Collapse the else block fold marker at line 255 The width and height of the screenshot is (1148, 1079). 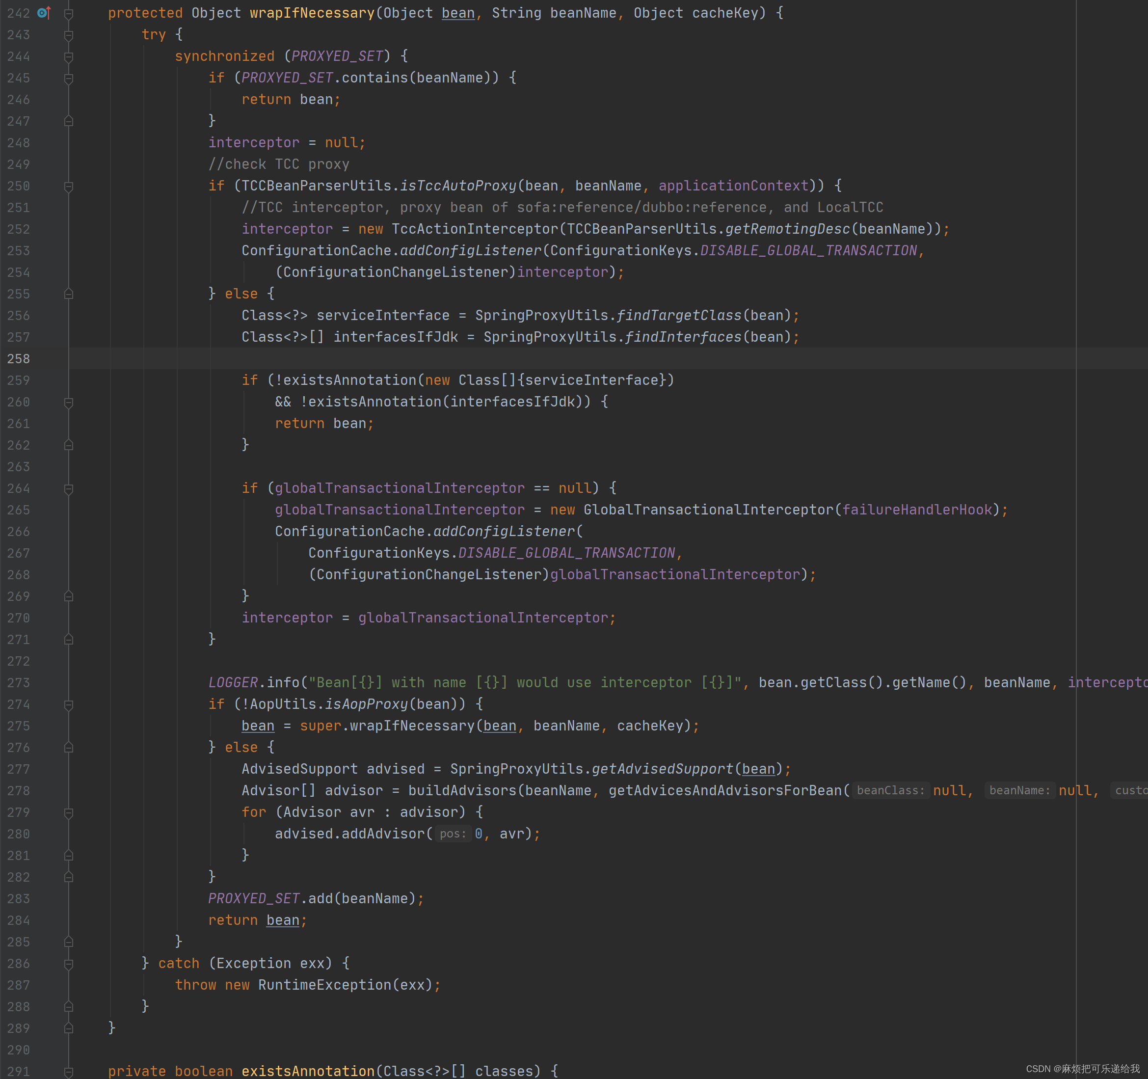tap(69, 294)
